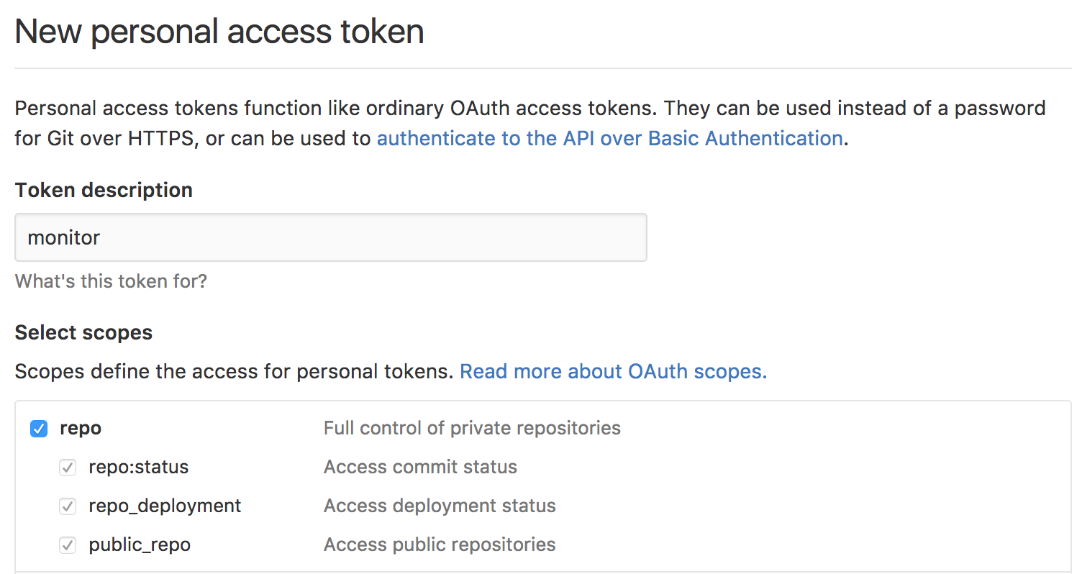Click the bold repo scope label
1082x574 pixels.
click(x=81, y=428)
